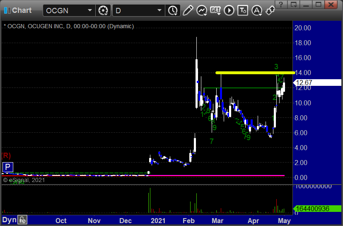
Task: Click the 10.00 price axis label
Action: (x=303, y=103)
